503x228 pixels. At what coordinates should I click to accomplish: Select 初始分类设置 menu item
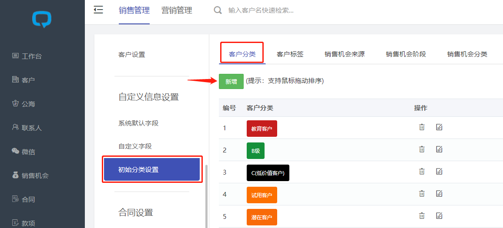pyautogui.click(x=152, y=169)
